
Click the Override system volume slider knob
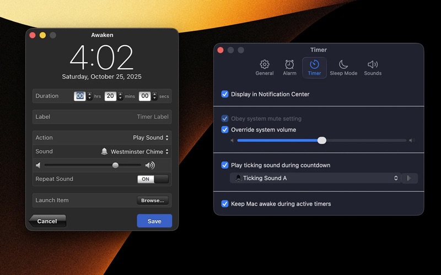pyautogui.click(x=322, y=140)
